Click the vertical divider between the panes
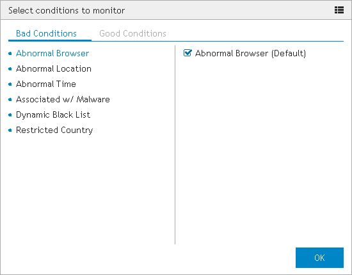The width and height of the screenshot is (352, 275). (175, 145)
